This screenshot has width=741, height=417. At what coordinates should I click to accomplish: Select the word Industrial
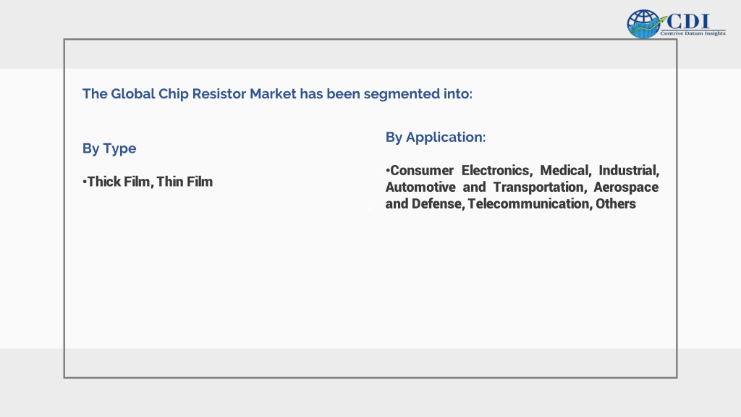click(629, 170)
